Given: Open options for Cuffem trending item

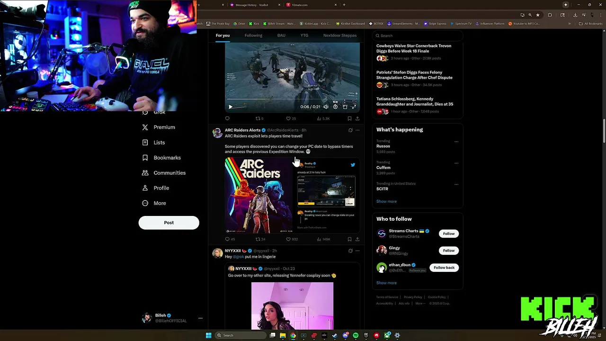Looking at the screenshot, I should pos(456,163).
